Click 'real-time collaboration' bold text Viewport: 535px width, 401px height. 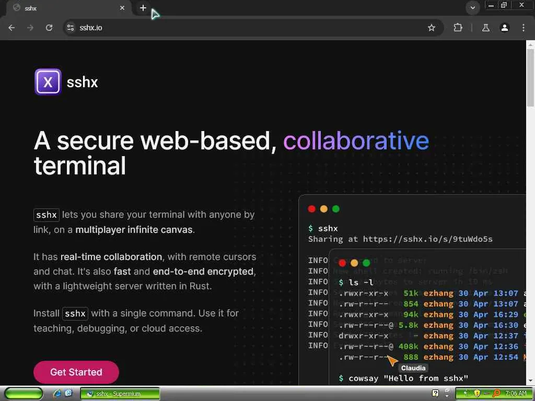pyautogui.click(x=111, y=257)
